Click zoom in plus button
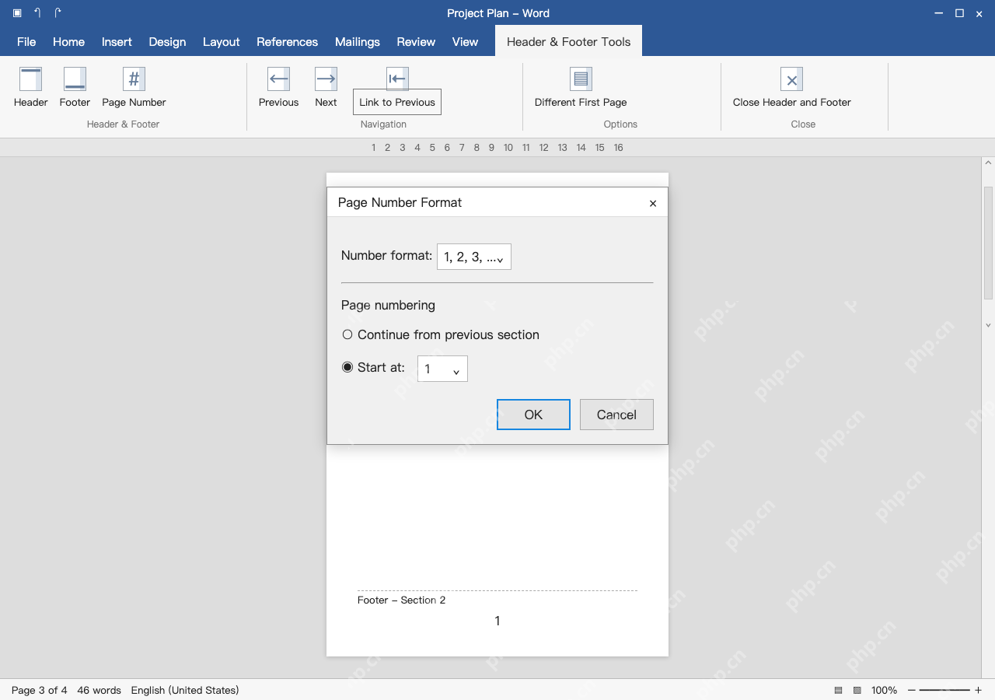995x700 pixels. [978, 690]
